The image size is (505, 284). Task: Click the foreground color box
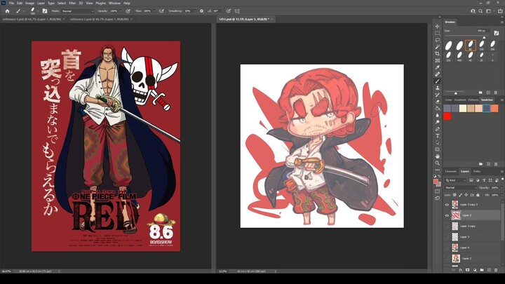[x=436, y=182]
